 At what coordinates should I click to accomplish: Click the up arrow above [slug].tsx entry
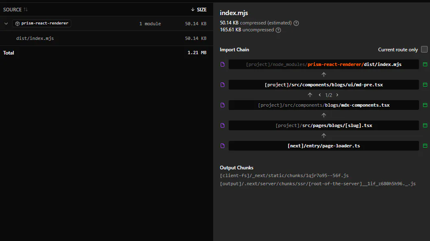pos(324,115)
